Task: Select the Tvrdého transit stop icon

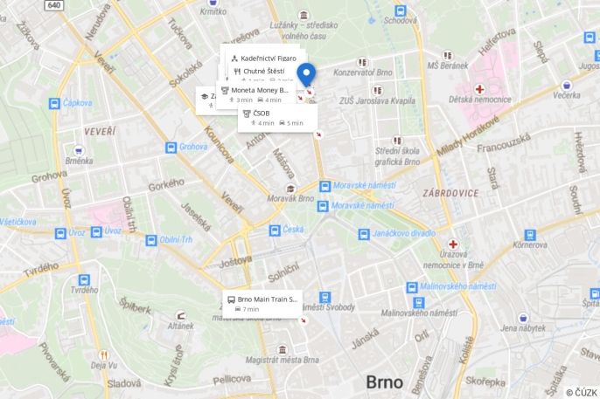Action: pyautogui.click(x=84, y=280)
